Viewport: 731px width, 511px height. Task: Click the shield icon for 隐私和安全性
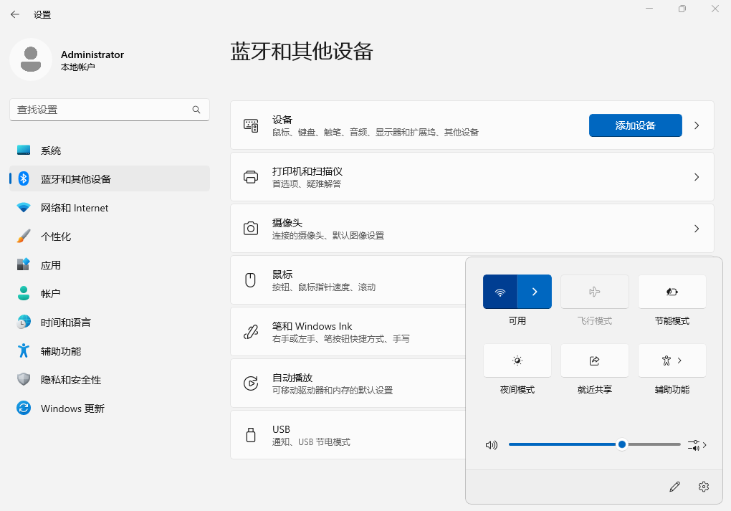click(x=24, y=380)
